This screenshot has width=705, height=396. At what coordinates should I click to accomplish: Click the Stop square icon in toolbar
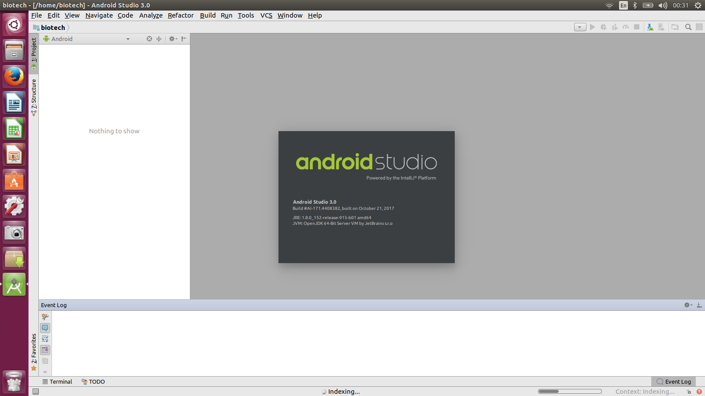point(637,27)
